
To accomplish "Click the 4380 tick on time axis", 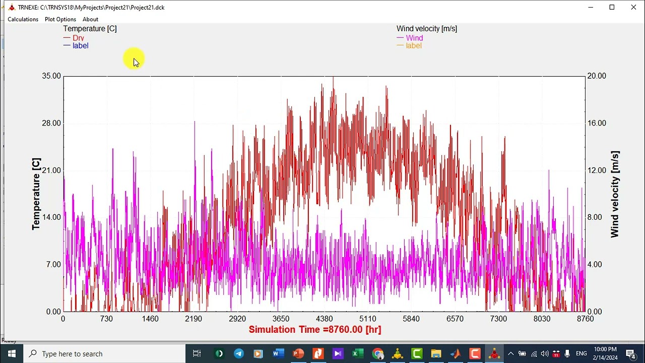I will point(325,319).
